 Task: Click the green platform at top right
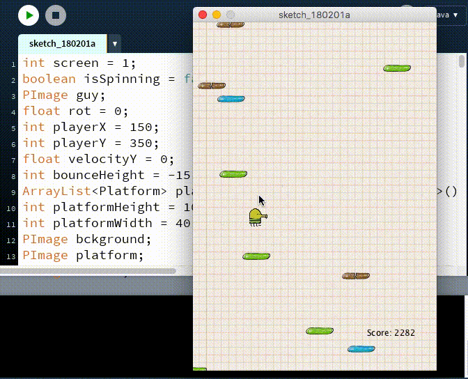[397, 68]
